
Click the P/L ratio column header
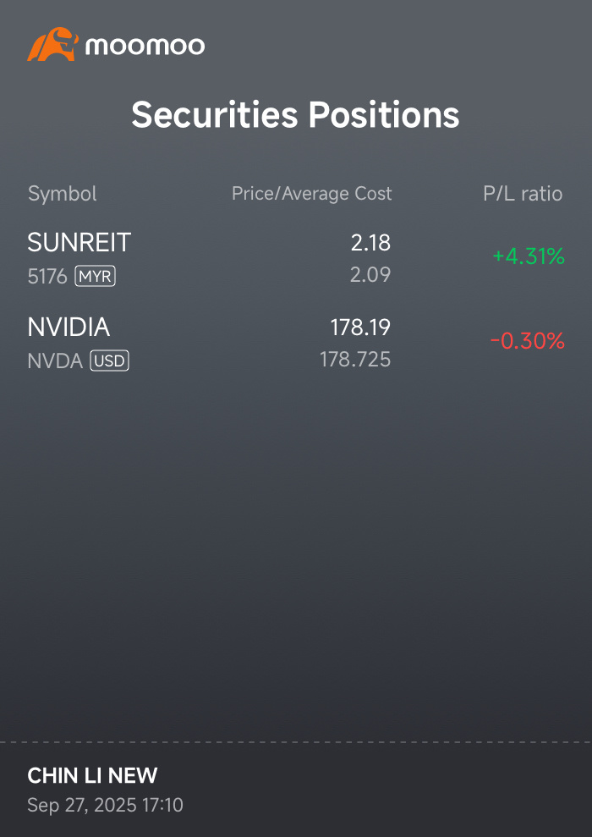coord(522,194)
